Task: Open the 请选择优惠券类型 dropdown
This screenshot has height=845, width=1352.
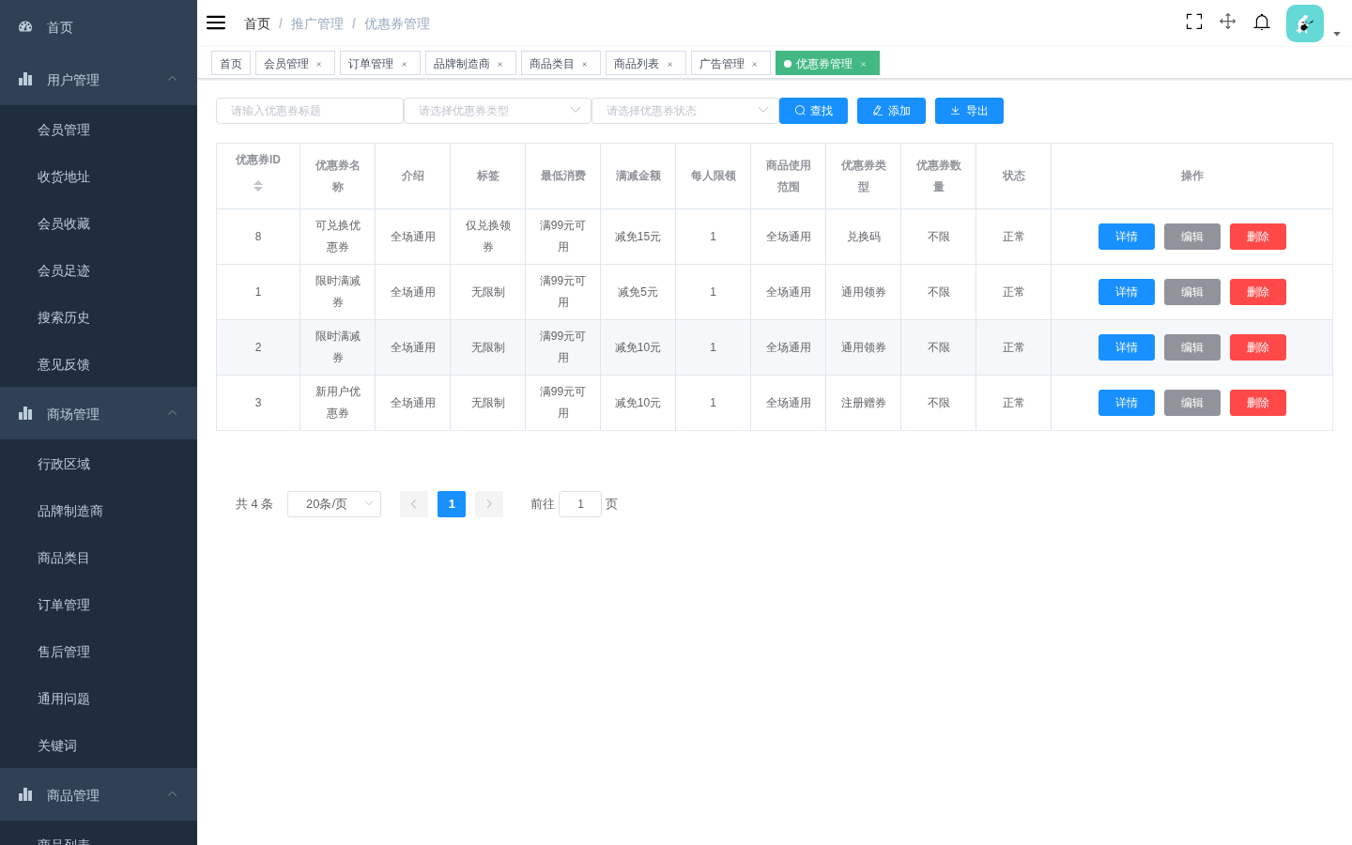Action: [x=498, y=111]
